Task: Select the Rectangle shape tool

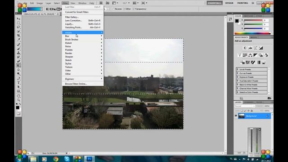Action: tap(18, 91)
